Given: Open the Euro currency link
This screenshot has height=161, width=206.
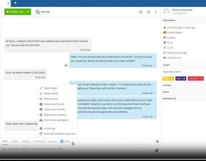Looking at the screenshot, I should click(170, 43).
